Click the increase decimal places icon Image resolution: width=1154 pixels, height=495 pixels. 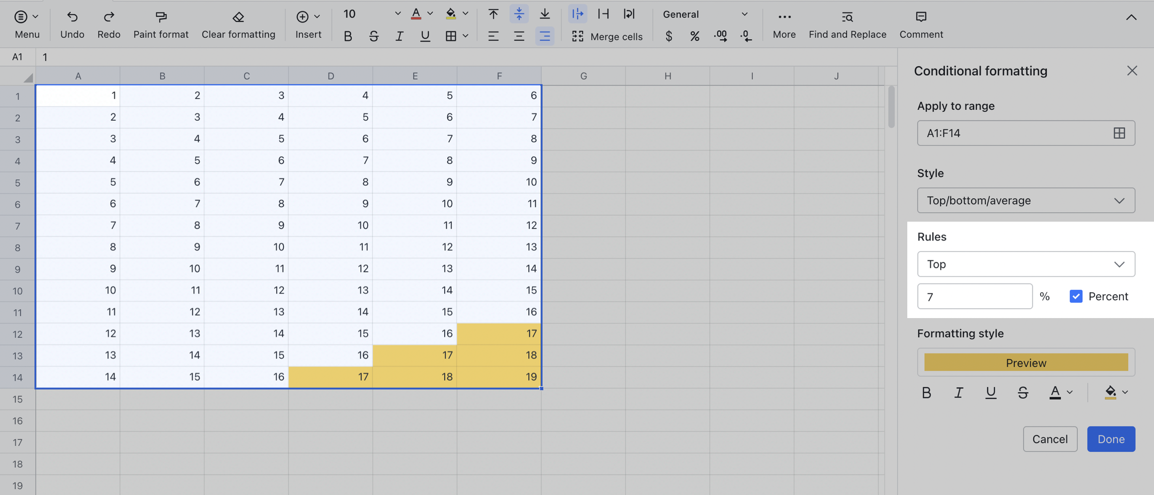coord(720,36)
